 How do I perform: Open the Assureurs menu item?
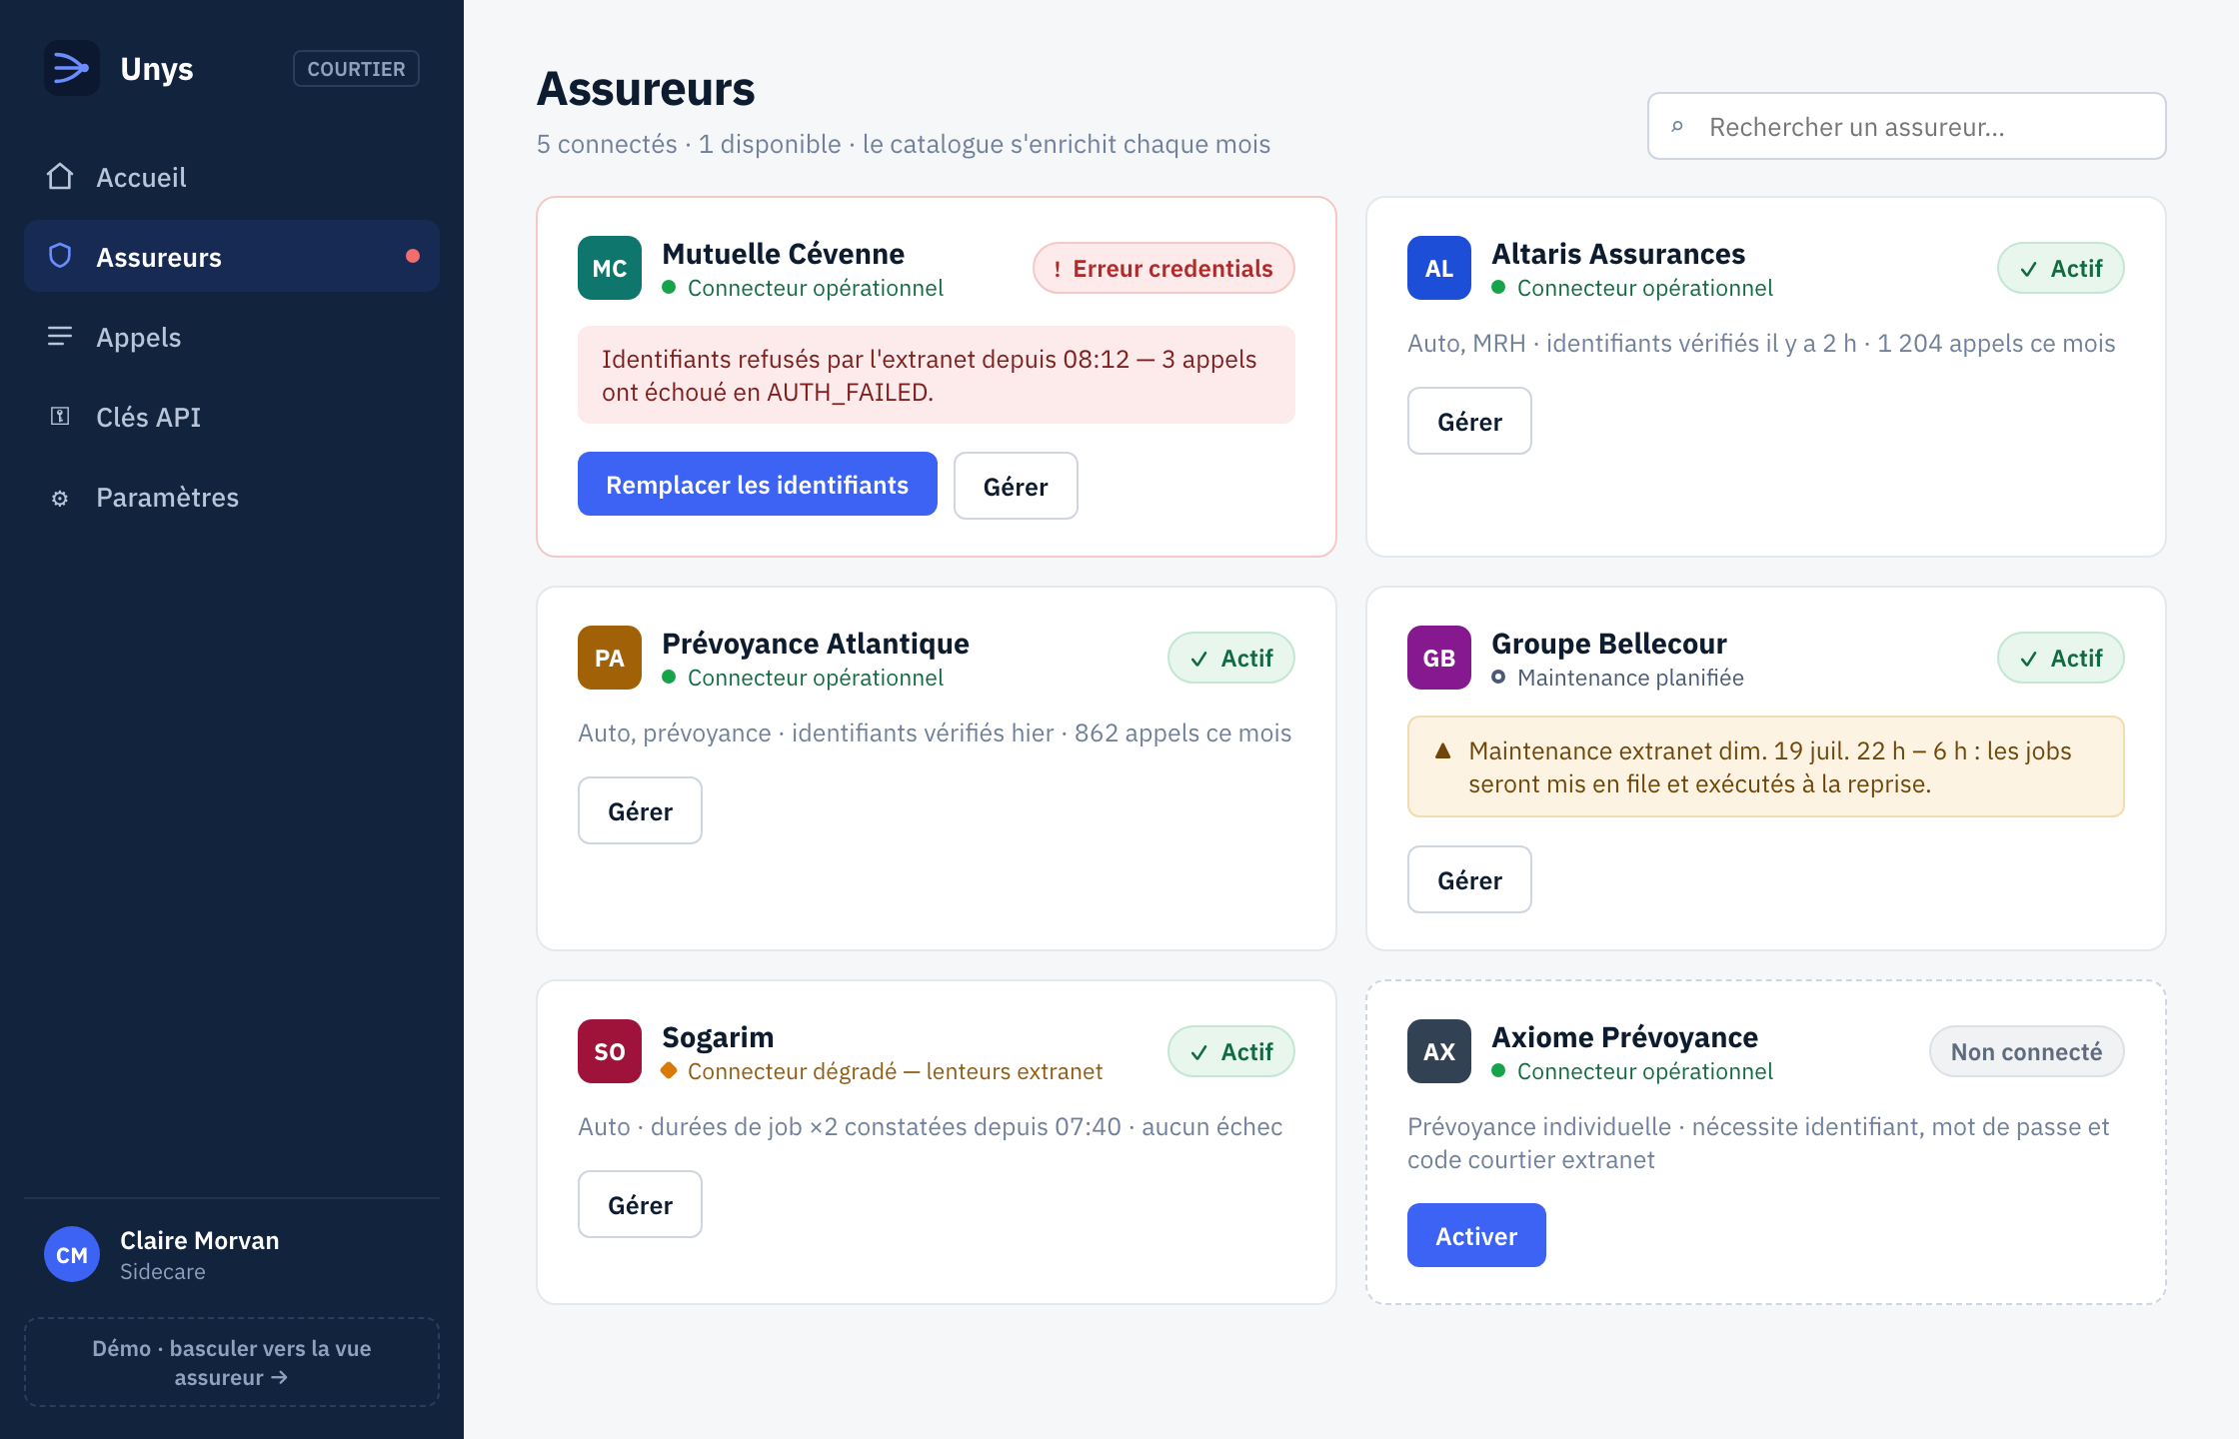coord(232,257)
